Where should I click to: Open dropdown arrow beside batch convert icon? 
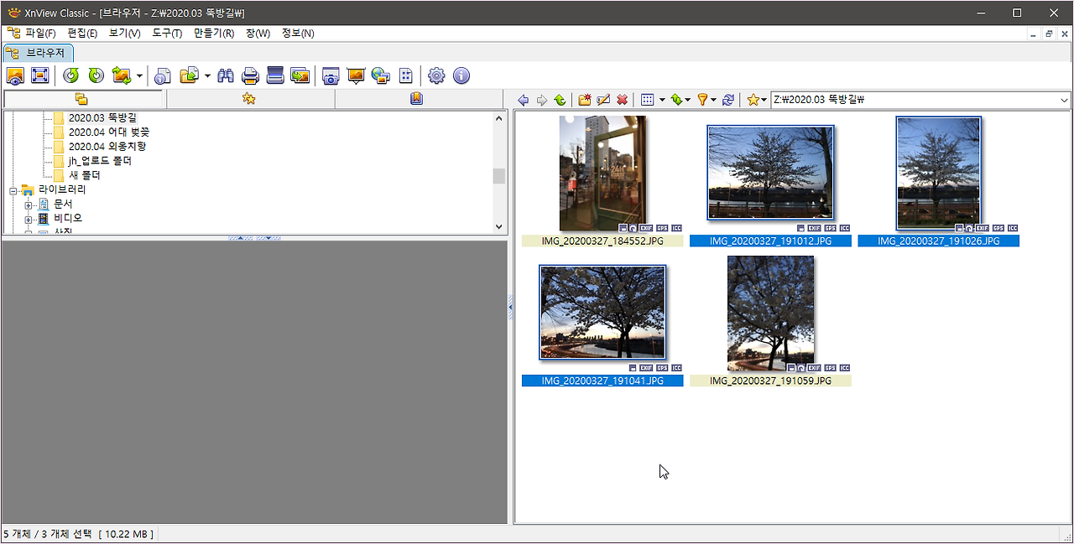click(207, 75)
